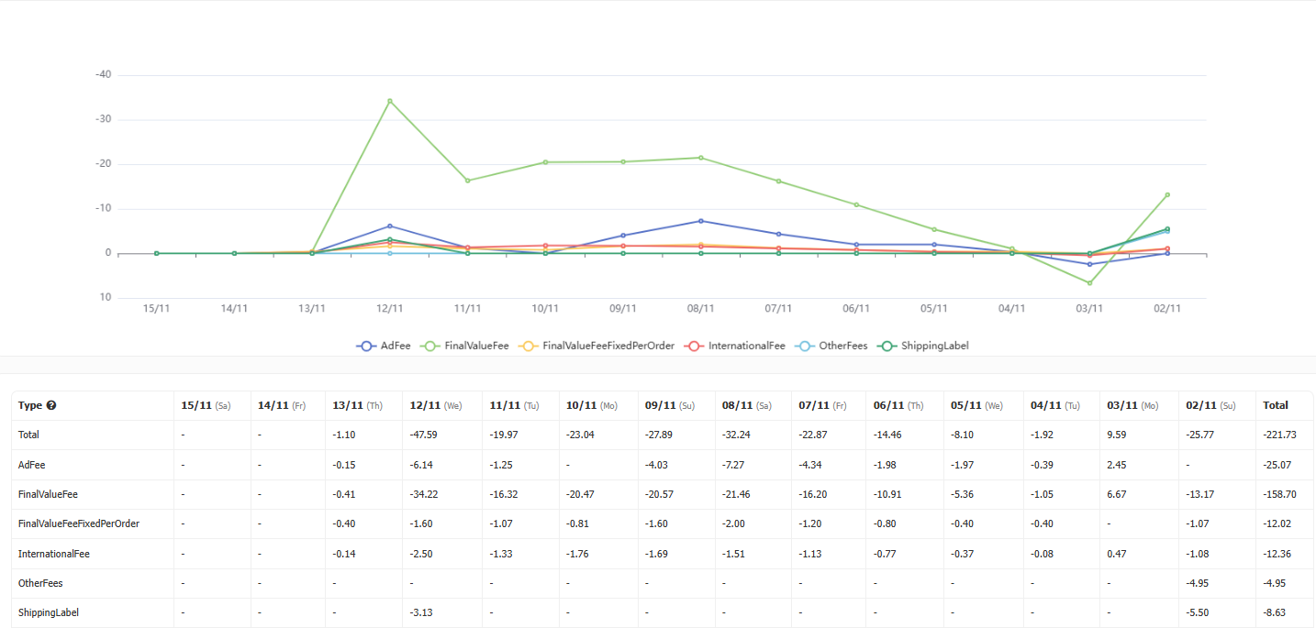Image resolution: width=1316 pixels, height=628 pixels.
Task: Click the help icon beside Type header
Action: click(x=51, y=405)
